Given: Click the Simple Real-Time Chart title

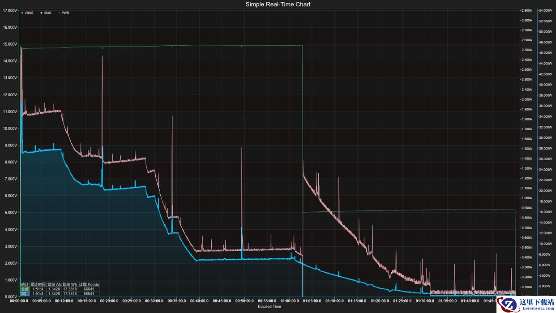Looking at the screenshot, I should (x=278, y=4).
